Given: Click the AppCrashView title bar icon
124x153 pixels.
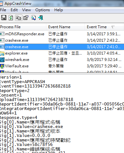Looking at the screenshot, I should pos(1,4).
